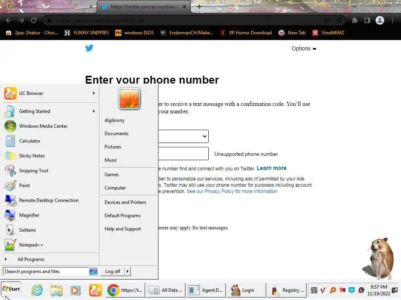Click the Twitter bird logo

click(89, 48)
